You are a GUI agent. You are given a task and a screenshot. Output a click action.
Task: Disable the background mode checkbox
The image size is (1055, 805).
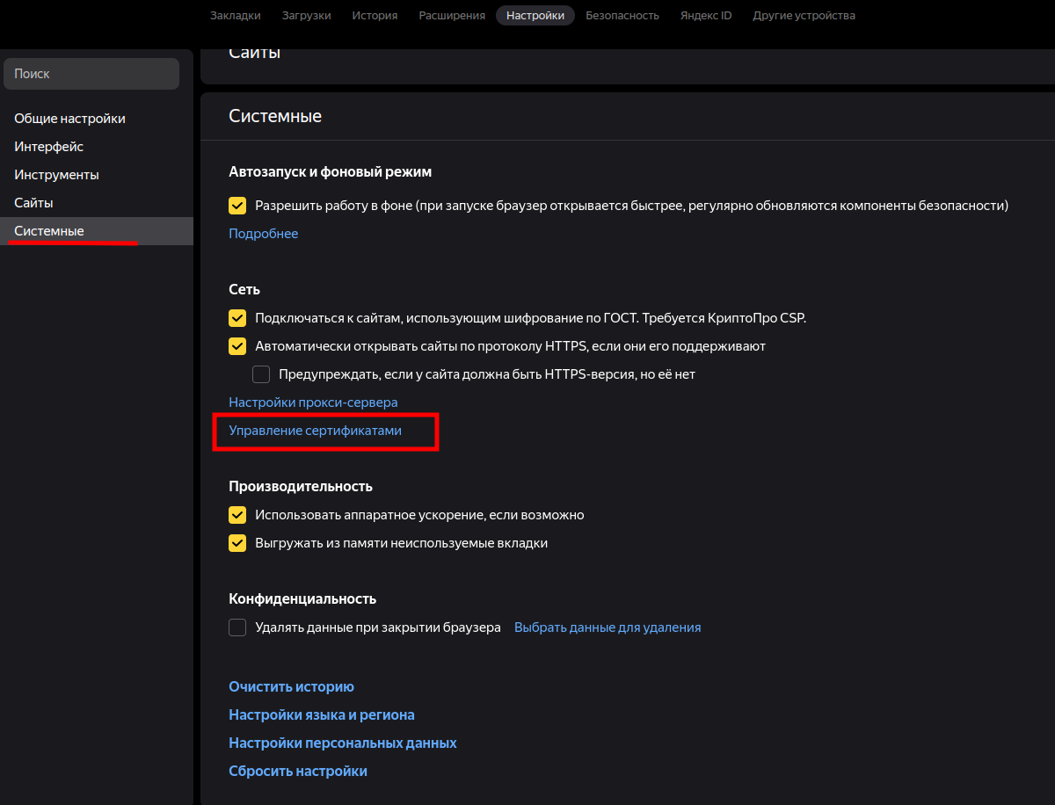click(x=237, y=206)
